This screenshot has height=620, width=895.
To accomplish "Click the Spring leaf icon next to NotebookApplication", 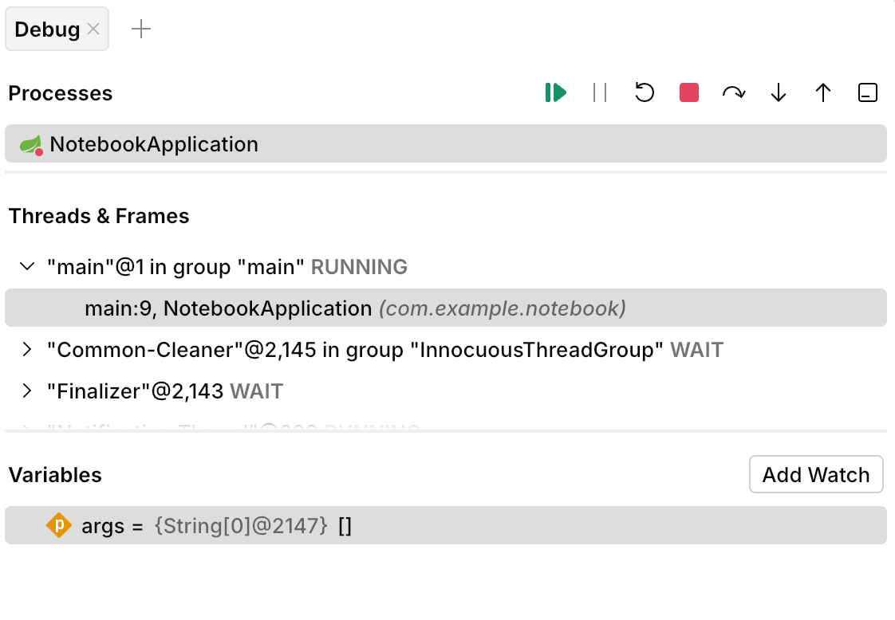I will point(30,143).
